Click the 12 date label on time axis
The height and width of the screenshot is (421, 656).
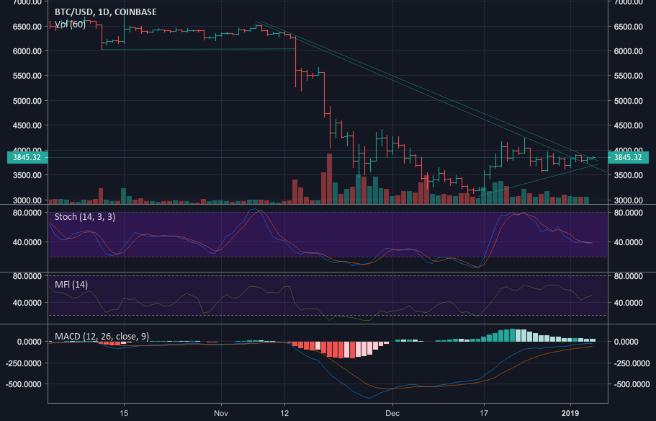click(285, 413)
